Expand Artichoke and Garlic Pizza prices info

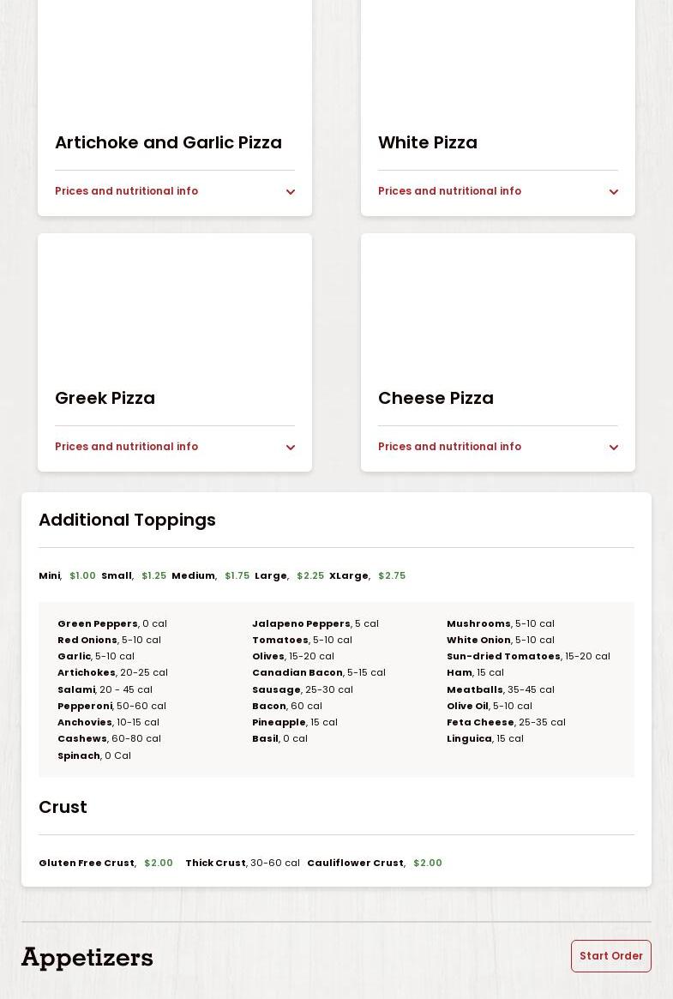tap(127, 191)
